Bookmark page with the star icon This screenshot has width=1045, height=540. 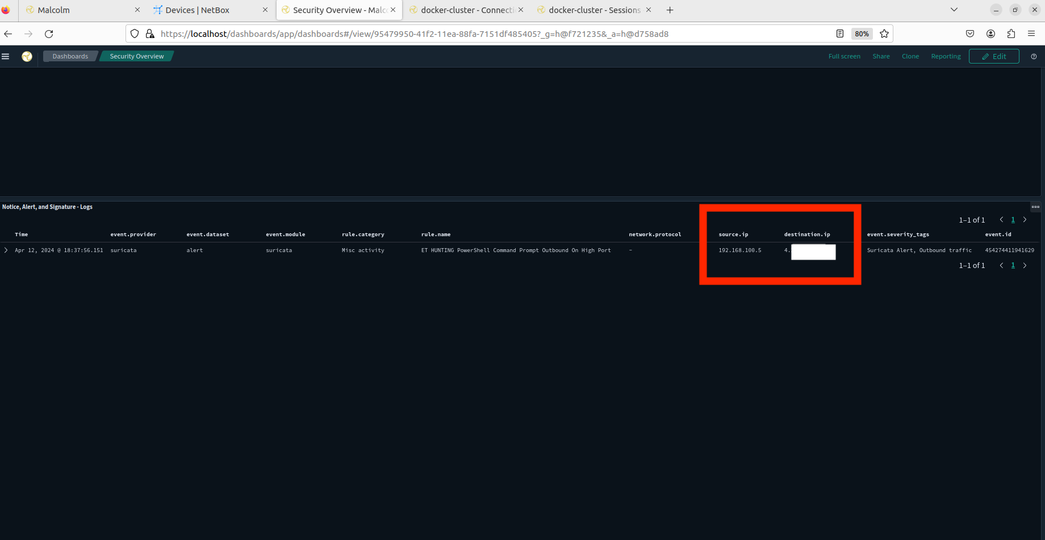[x=884, y=34]
